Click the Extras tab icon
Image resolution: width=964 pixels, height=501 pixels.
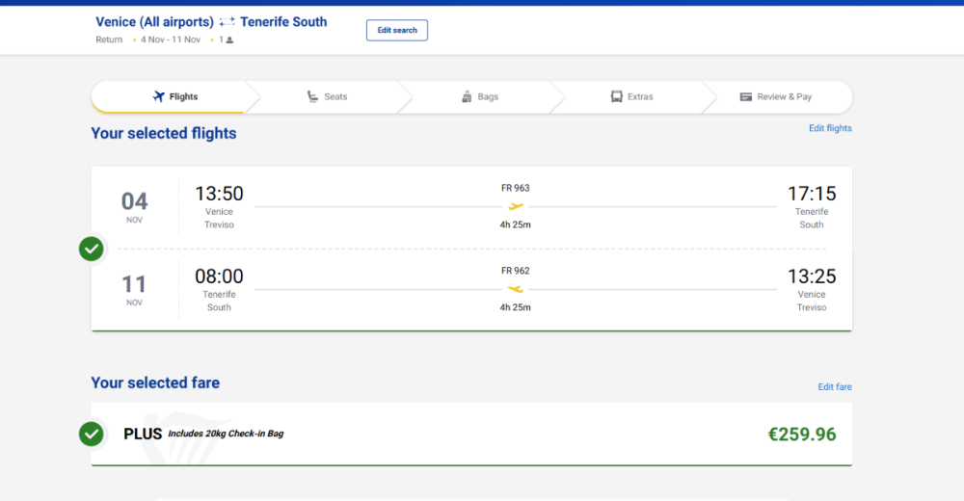616,96
